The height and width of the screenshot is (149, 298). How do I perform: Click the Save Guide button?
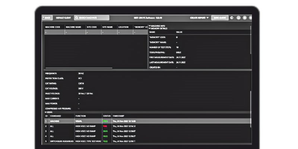coord(219,18)
